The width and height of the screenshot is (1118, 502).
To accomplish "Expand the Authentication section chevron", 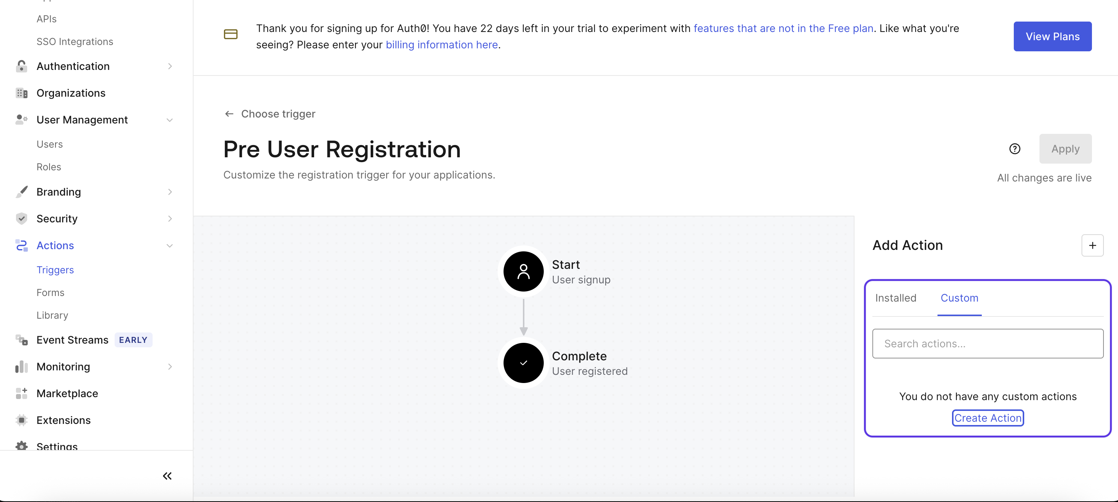I will [x=170, y=66].
